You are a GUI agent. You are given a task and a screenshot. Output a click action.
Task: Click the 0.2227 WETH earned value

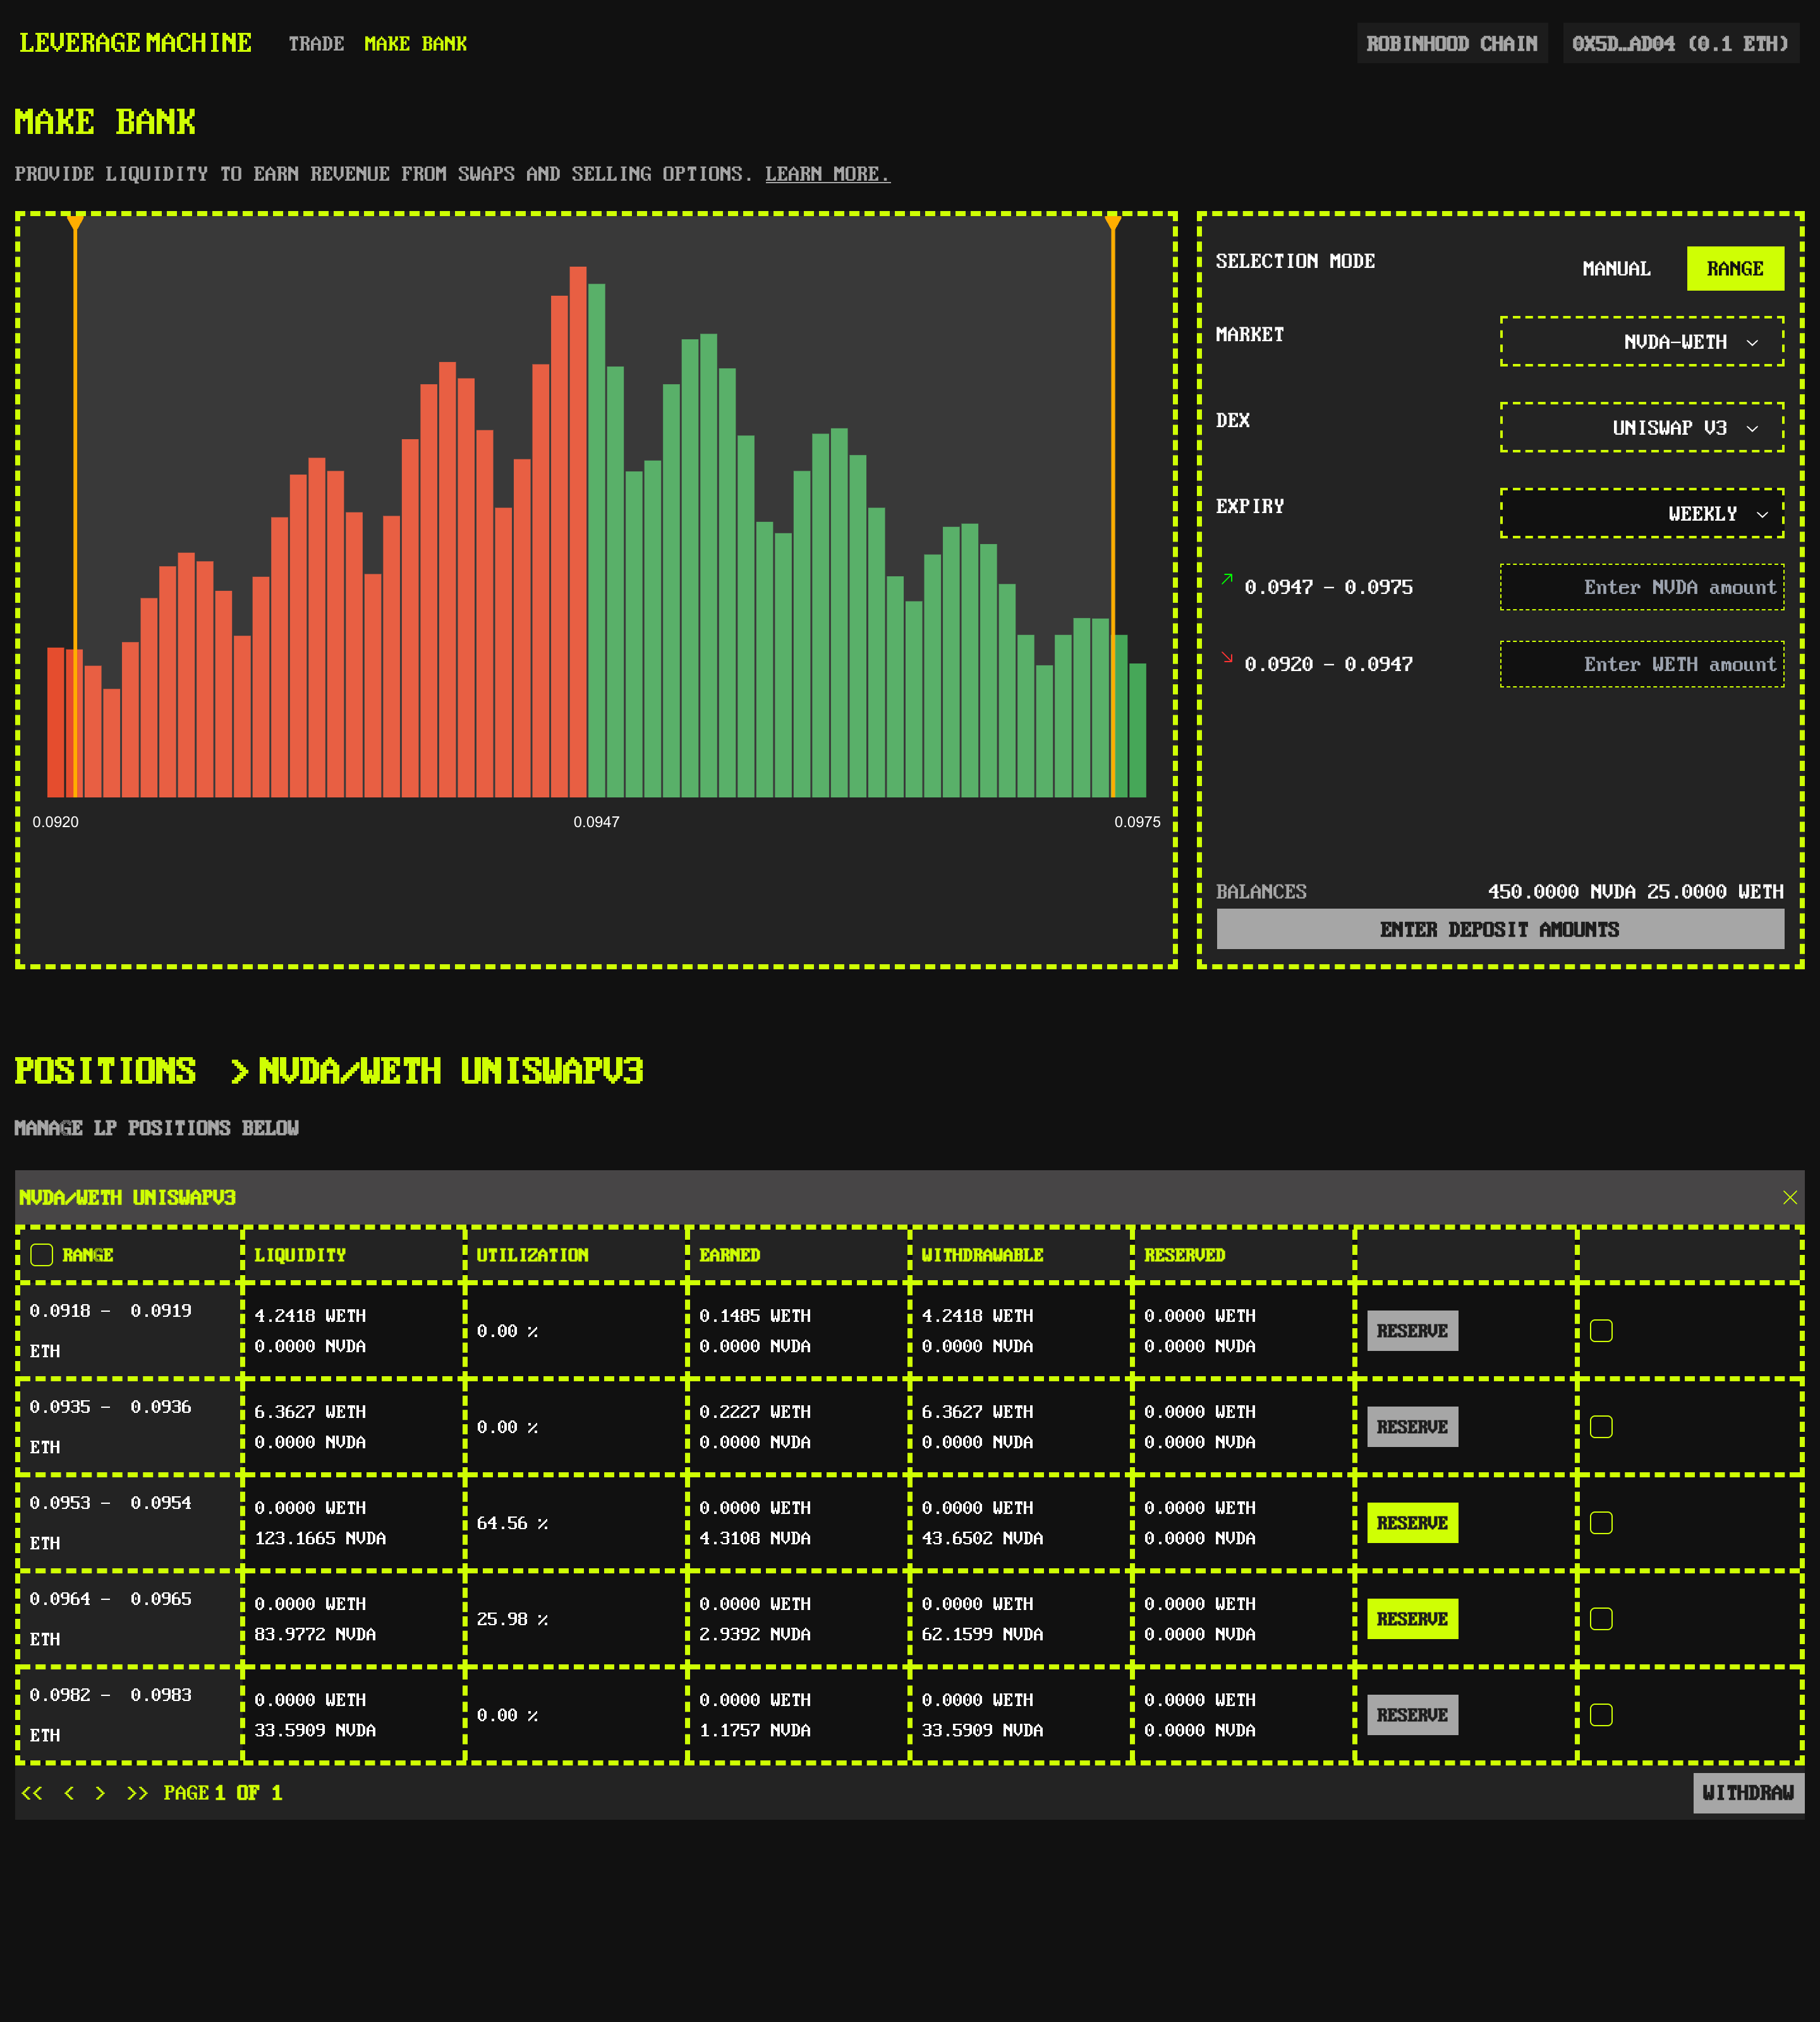755,1412
